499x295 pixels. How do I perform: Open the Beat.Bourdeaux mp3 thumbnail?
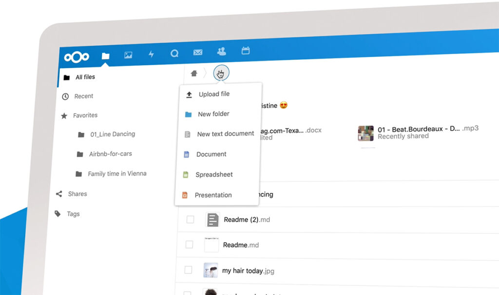tap(366, 133)
